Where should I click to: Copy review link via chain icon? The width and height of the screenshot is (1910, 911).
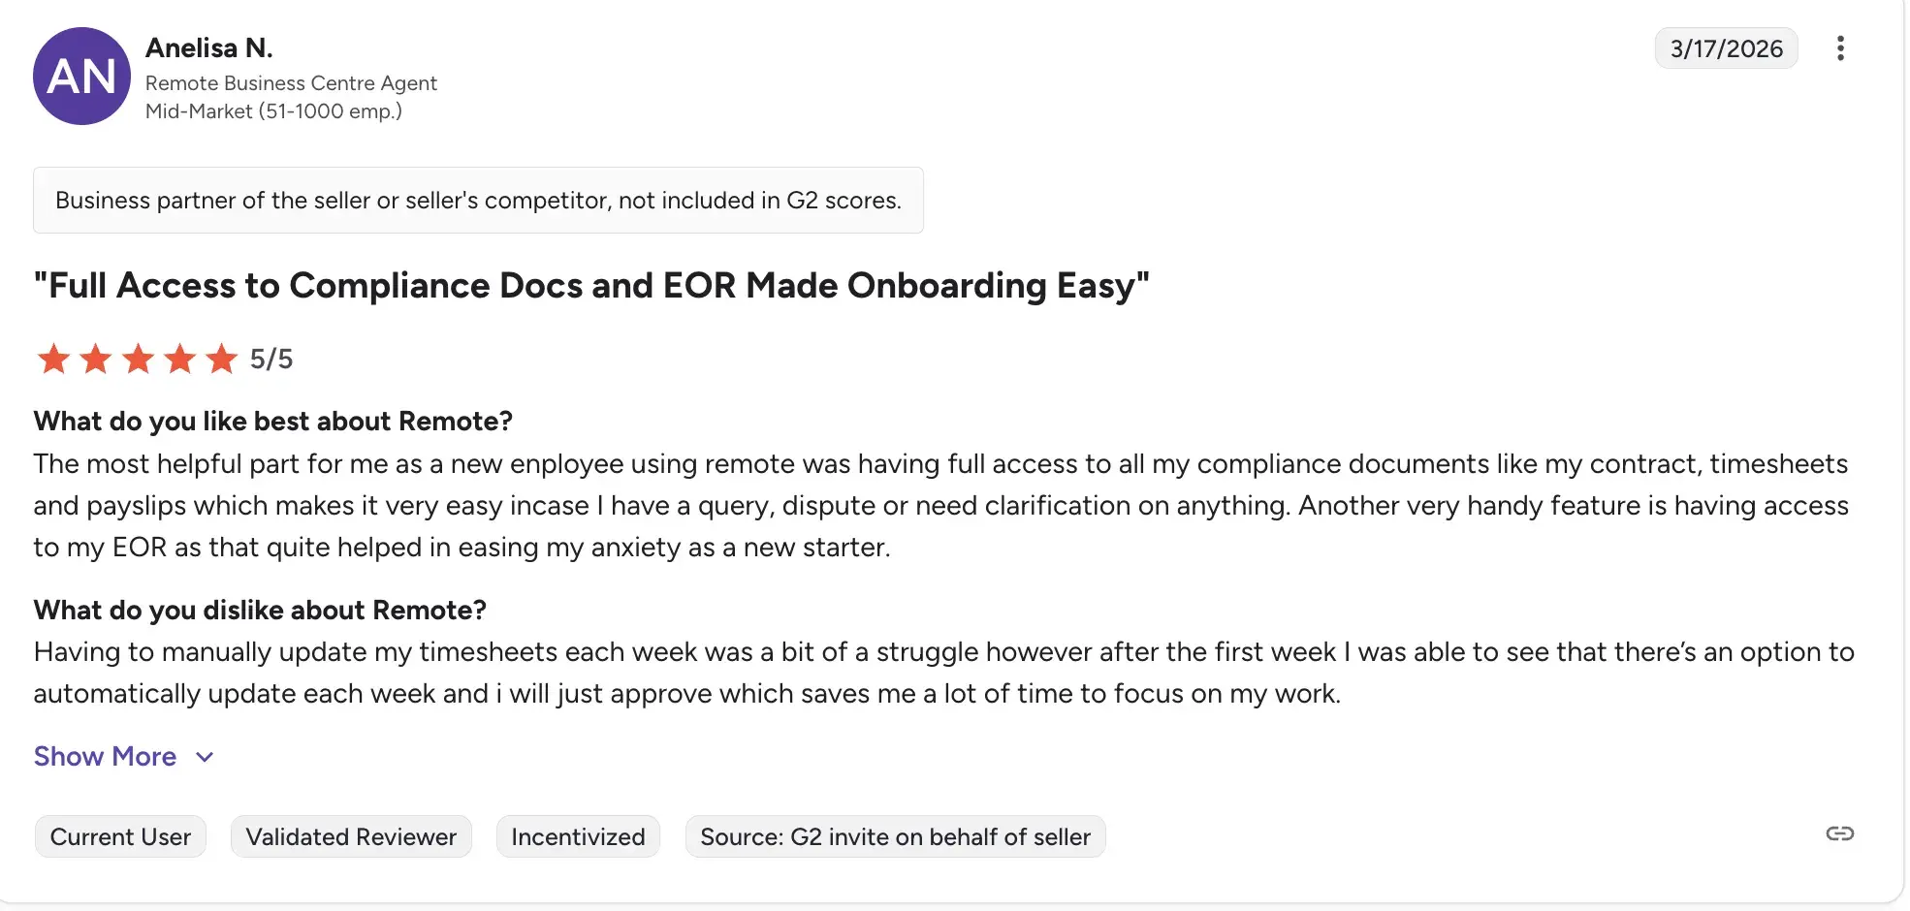1839,834
